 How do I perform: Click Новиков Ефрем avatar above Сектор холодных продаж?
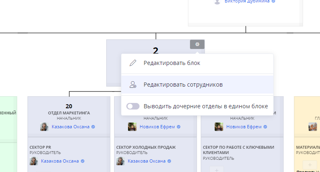click(132, 127)
